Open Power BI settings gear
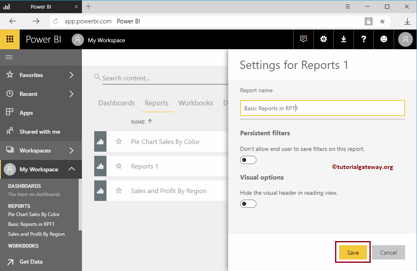This screenshot has height=271, width=417. [x=323, y=39]
